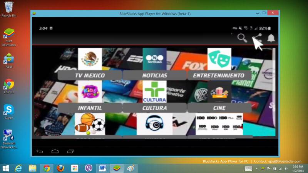The image size is (308, 173).
Task: Click the apu@bluestacks.com contact text
Action: click(x=285, y=161)
